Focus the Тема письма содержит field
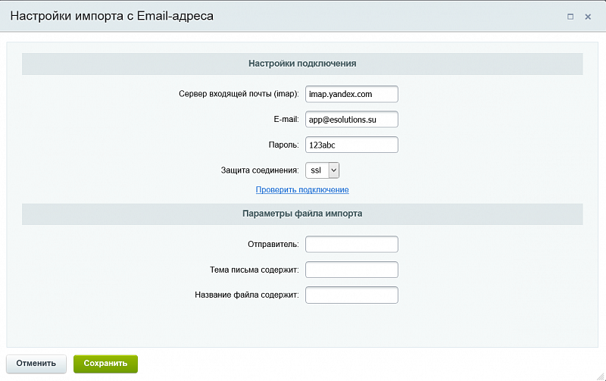This screenshot has width=606, height=381. (x=351, y=270)
